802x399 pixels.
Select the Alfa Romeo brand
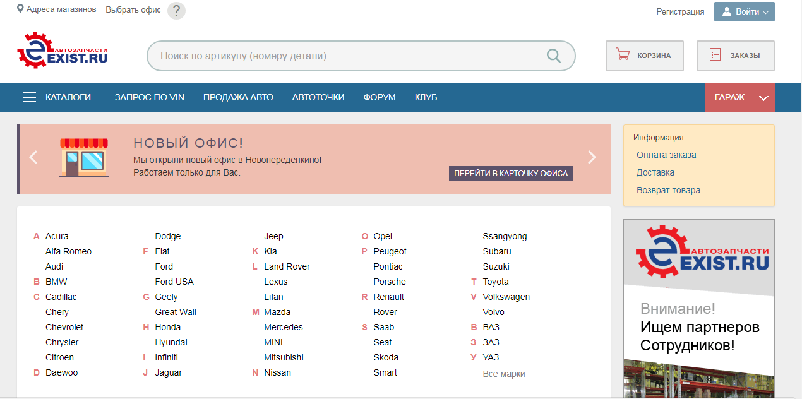(68, 251)
